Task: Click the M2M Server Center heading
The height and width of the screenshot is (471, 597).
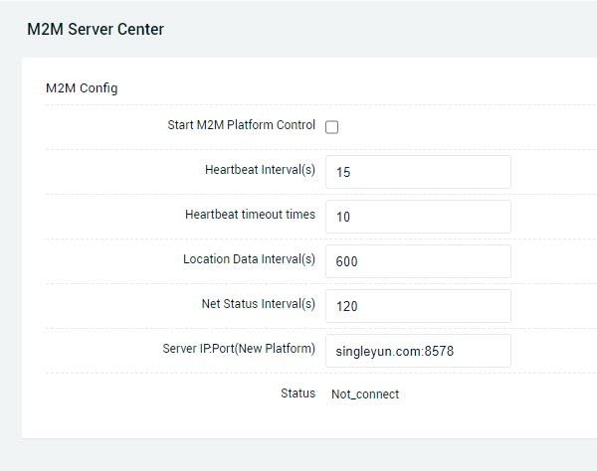Action: 96,29
